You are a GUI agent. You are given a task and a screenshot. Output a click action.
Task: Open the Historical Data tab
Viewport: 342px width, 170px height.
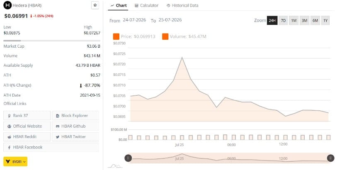182,5
